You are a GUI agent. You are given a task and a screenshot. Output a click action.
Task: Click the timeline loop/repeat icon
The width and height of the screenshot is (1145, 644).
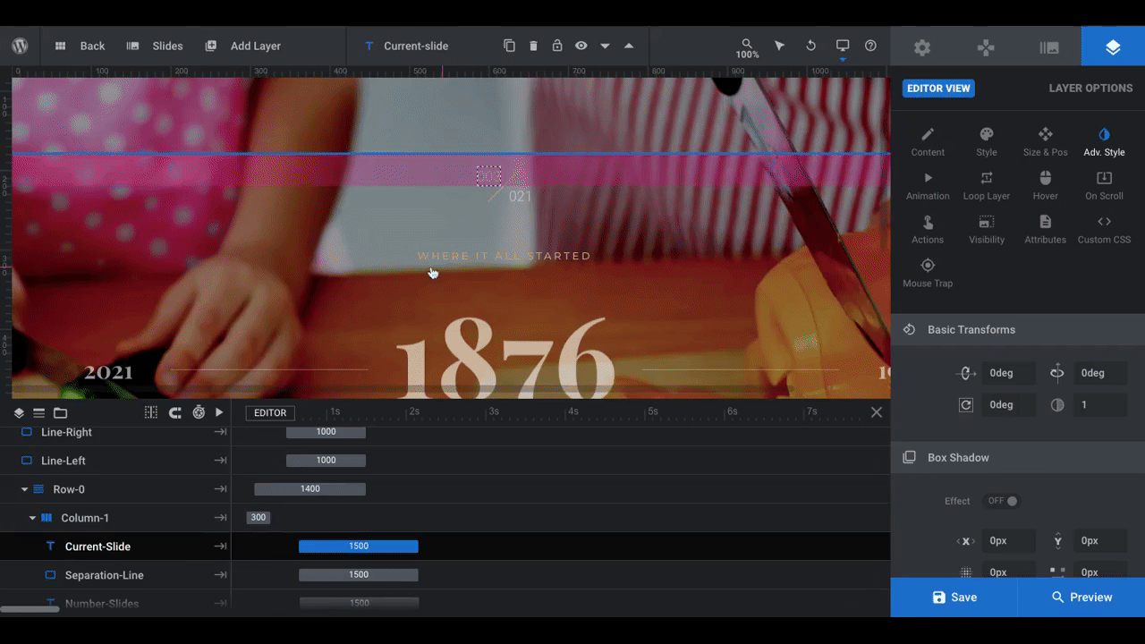175,412
